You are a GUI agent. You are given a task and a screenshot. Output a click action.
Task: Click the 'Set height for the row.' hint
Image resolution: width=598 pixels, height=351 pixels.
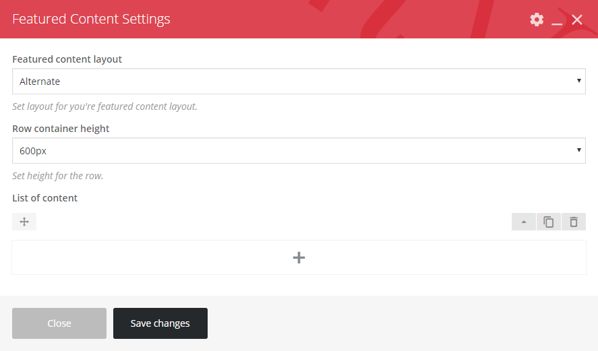tap(58, 176)
